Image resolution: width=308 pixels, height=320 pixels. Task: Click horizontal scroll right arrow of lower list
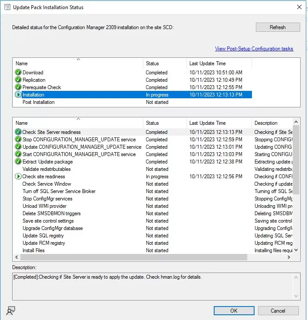tap(289, 257)
